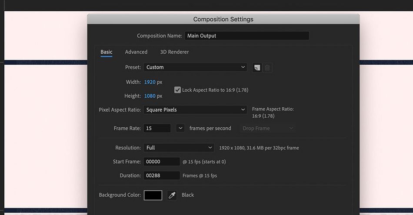Click the 'frames per second' label
This screenshot has height=215, width=413.
pos(210,129)
